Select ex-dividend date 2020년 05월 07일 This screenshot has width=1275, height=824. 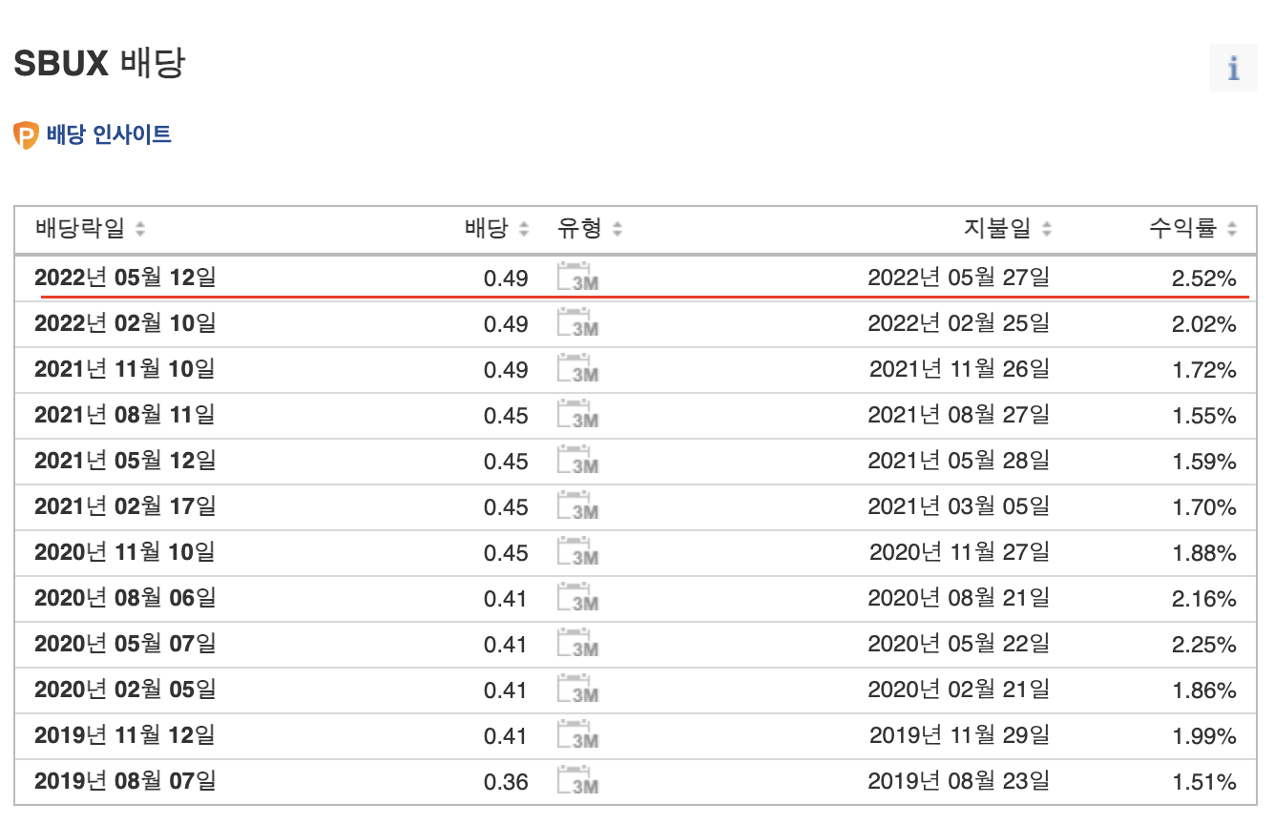tap(125, 644)
